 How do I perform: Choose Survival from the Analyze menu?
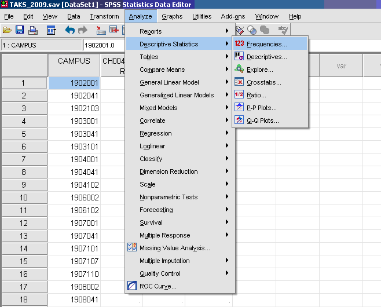click(180, 222)
